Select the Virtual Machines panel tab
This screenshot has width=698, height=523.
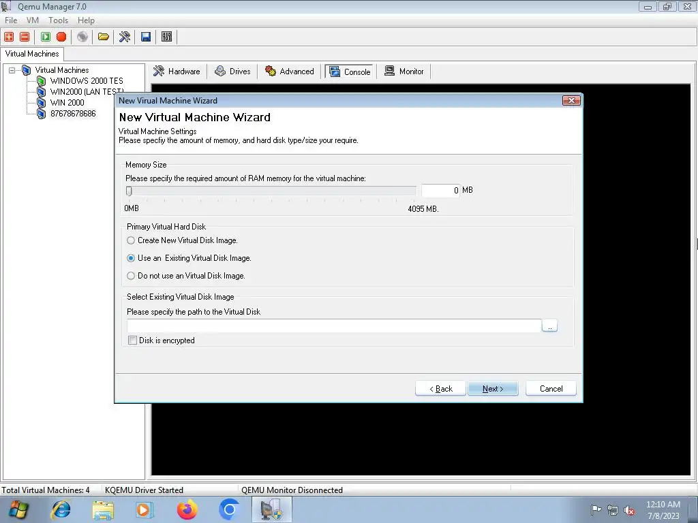pyautogui.click(x=32, y=54)
